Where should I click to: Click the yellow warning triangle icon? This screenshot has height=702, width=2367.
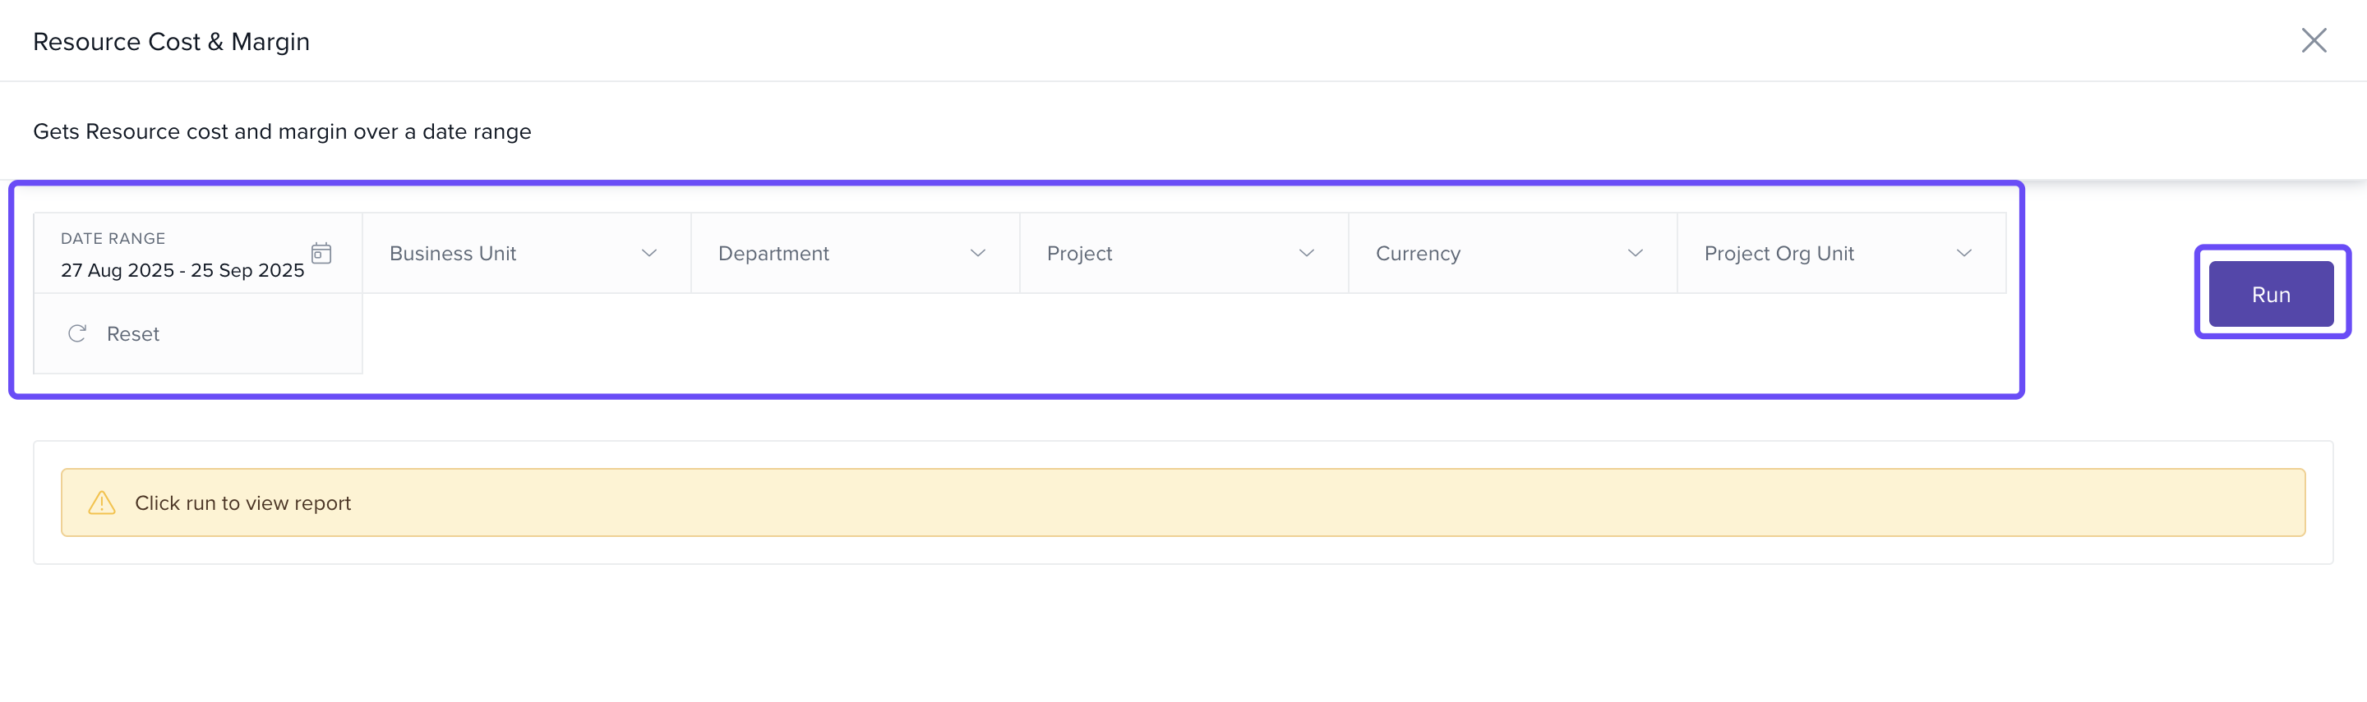point(101,502)
